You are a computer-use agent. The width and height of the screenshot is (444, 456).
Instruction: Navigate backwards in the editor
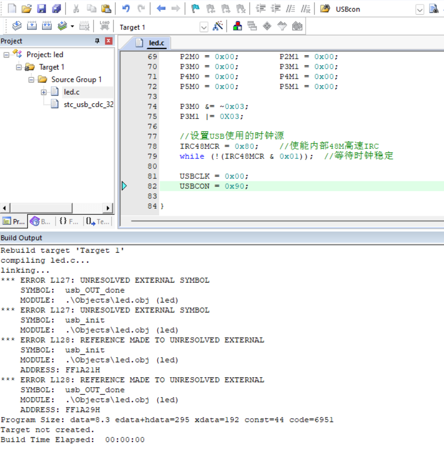coord(161,9)
